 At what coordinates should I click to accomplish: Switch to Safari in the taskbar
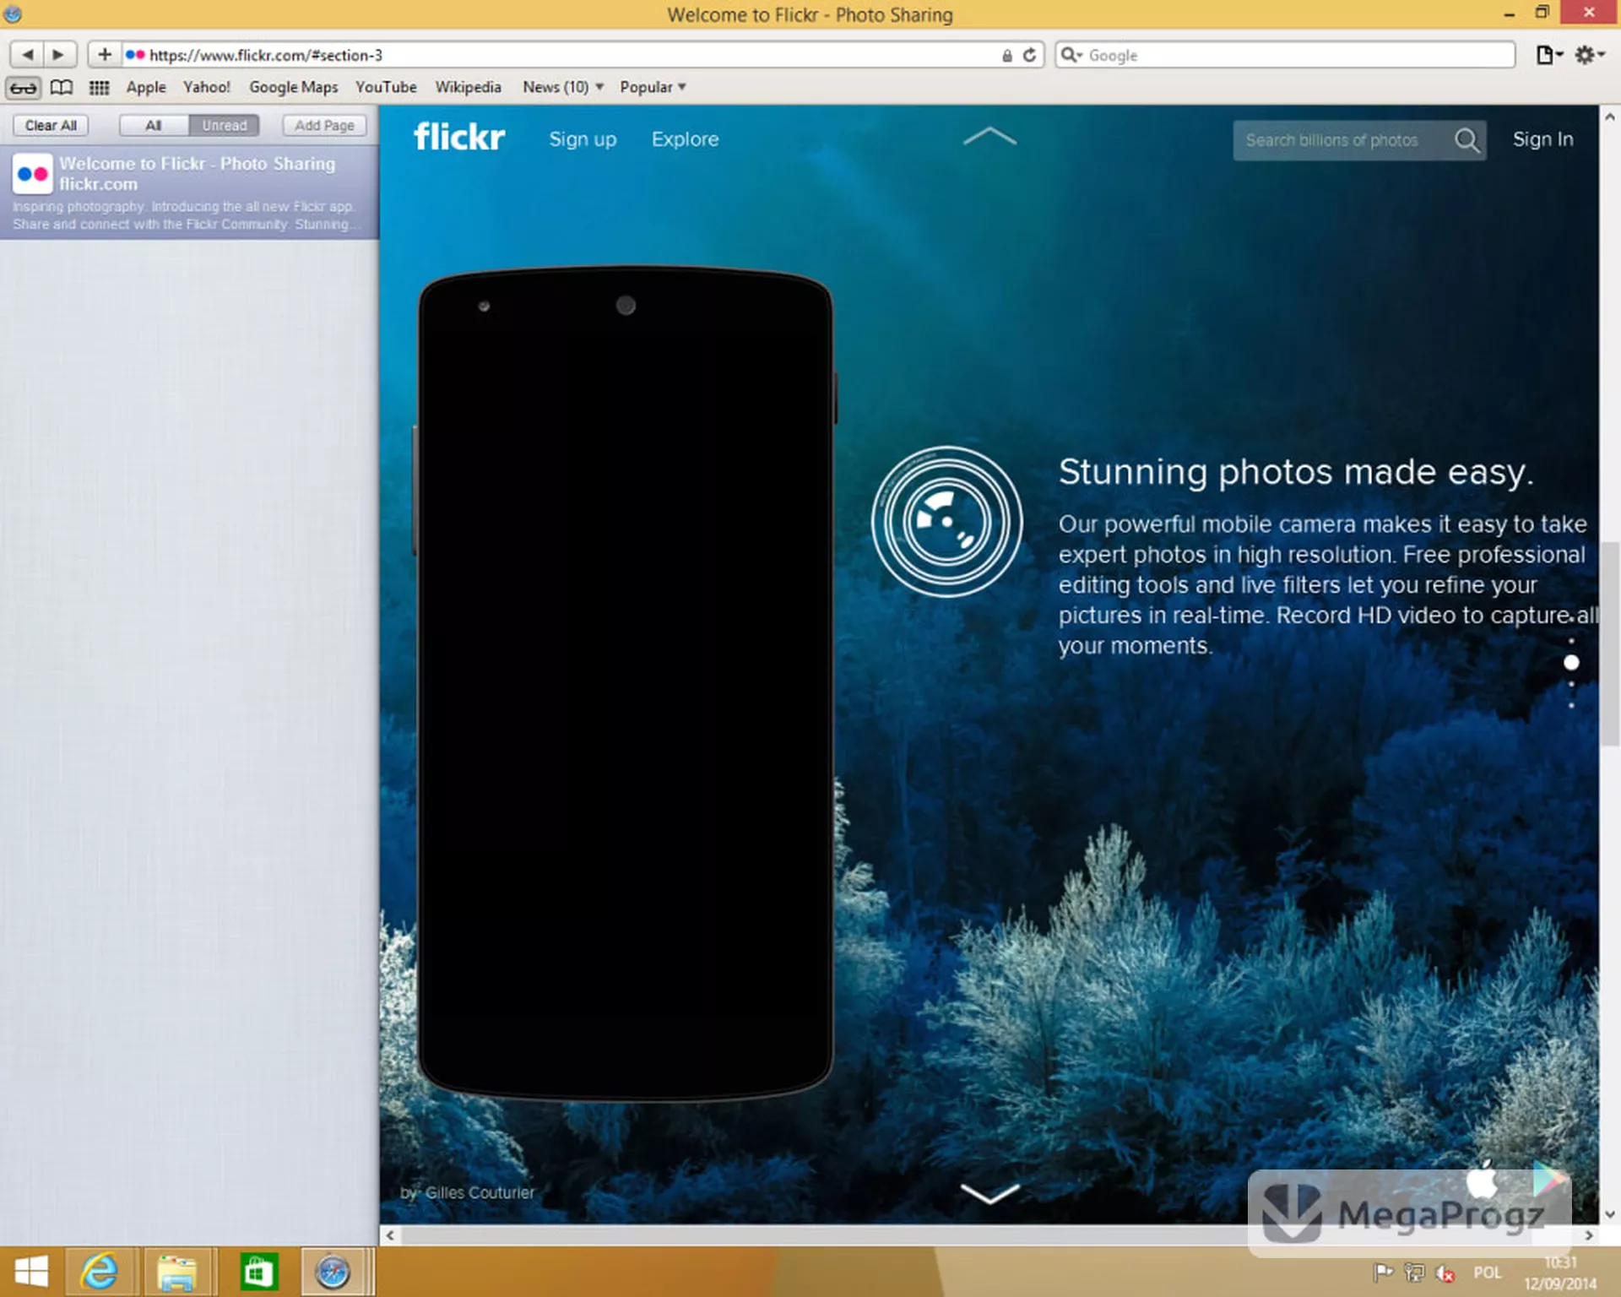333,1272
